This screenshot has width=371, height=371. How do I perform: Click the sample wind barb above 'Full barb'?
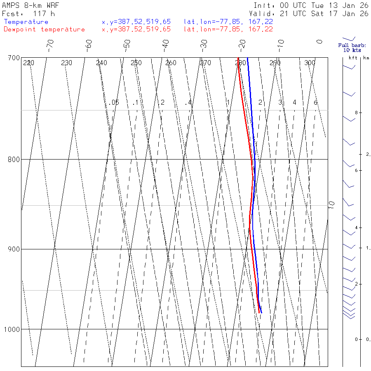click(349, 39)
